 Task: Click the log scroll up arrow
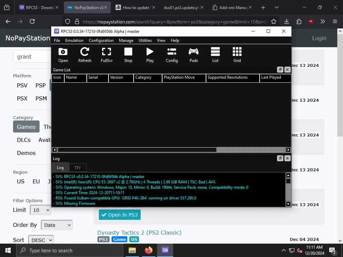[x=288, y=175]
